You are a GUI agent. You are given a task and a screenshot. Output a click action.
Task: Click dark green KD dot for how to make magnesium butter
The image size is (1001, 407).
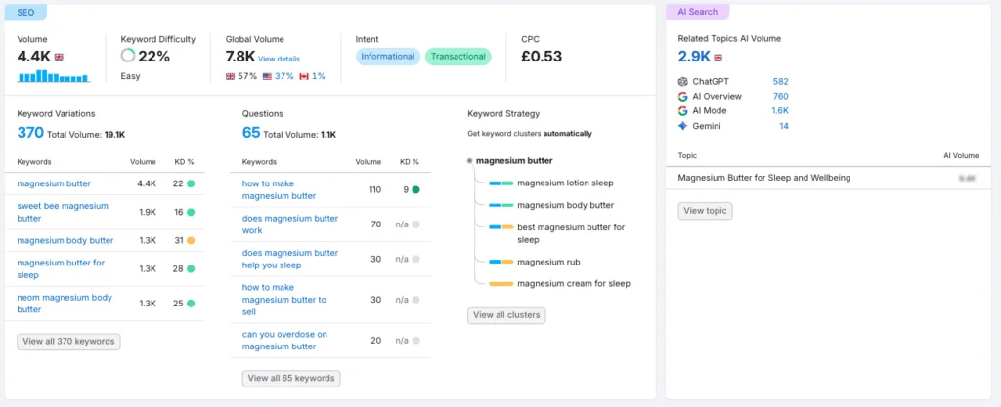click(416, 189)
